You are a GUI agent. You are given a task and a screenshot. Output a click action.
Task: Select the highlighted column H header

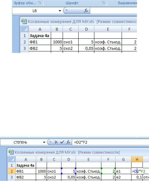tap(137, 159)
